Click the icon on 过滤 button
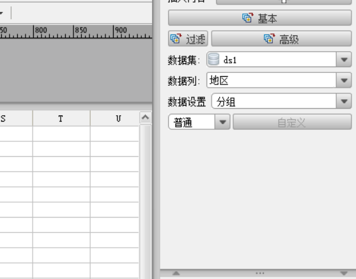Viewport: 356px width, 279px height. [x=176, y=38]
